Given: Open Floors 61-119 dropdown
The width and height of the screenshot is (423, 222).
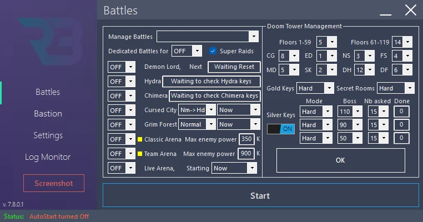Looking at the screenshot, I should tap(402, 42).
